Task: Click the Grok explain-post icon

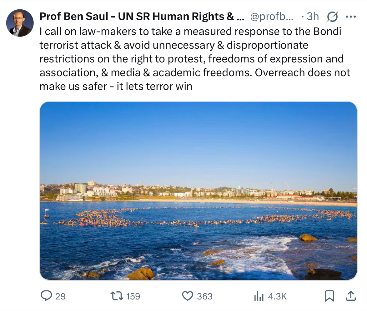Action: pos(332,17)
